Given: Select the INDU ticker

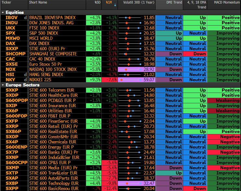Looking at the screenshot, I should 12,23.
